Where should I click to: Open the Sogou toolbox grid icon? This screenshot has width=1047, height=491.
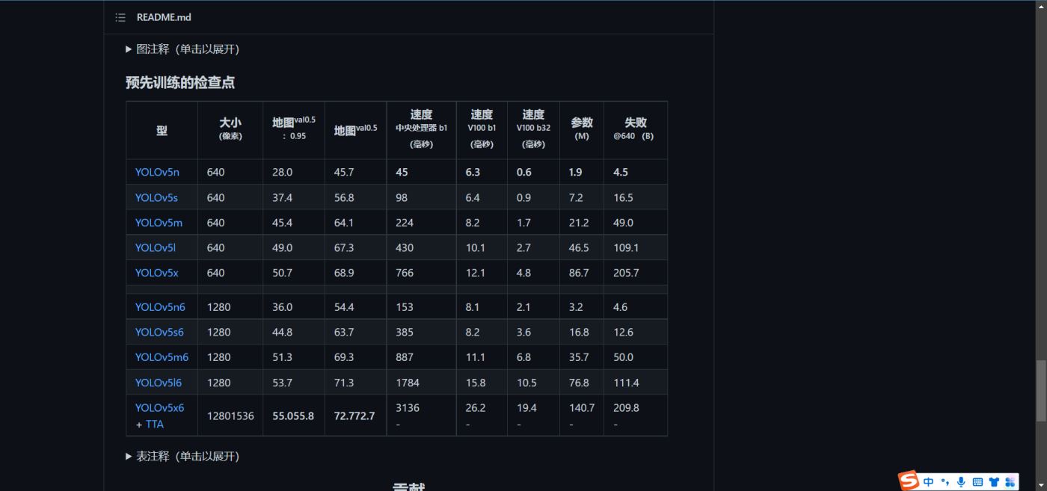coord(1010,482)
